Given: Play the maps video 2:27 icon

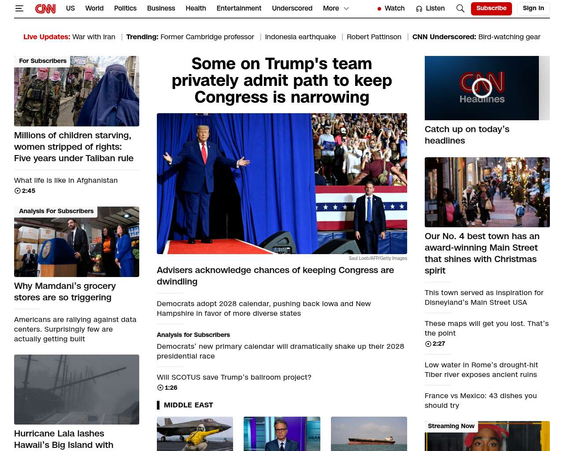Looking at the screenshot, I should tap(428, 344).
